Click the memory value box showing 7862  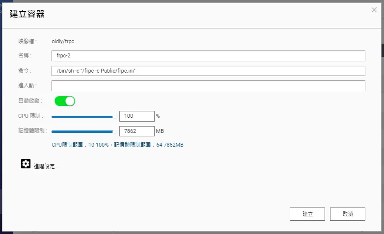click(137, 131)
